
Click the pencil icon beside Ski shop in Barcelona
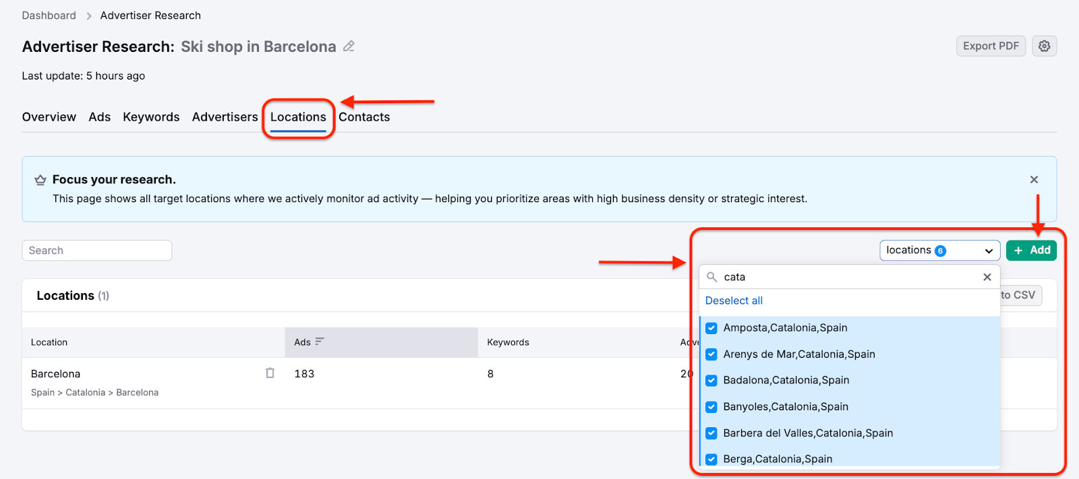[349, 46]
